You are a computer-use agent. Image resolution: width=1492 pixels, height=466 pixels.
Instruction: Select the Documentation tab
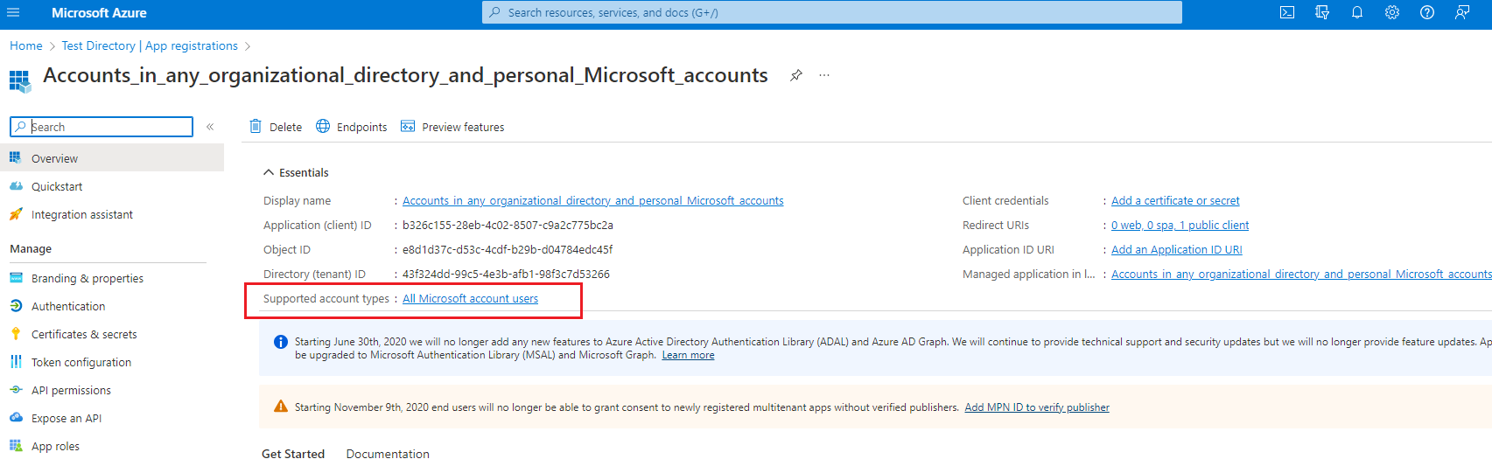click(x=388, y=454)
